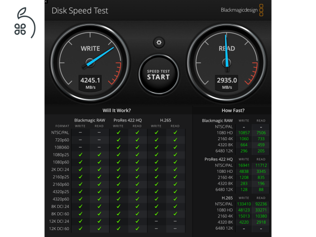
Task: Click H.265 2160 4K write value 15013
Action: click(x=244, y=216)
